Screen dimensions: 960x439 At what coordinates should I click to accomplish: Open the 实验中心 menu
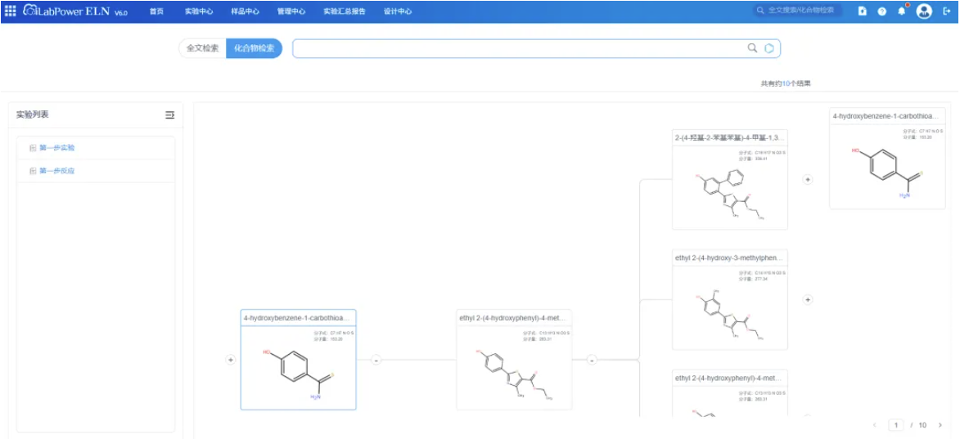[x=199, y=11]
